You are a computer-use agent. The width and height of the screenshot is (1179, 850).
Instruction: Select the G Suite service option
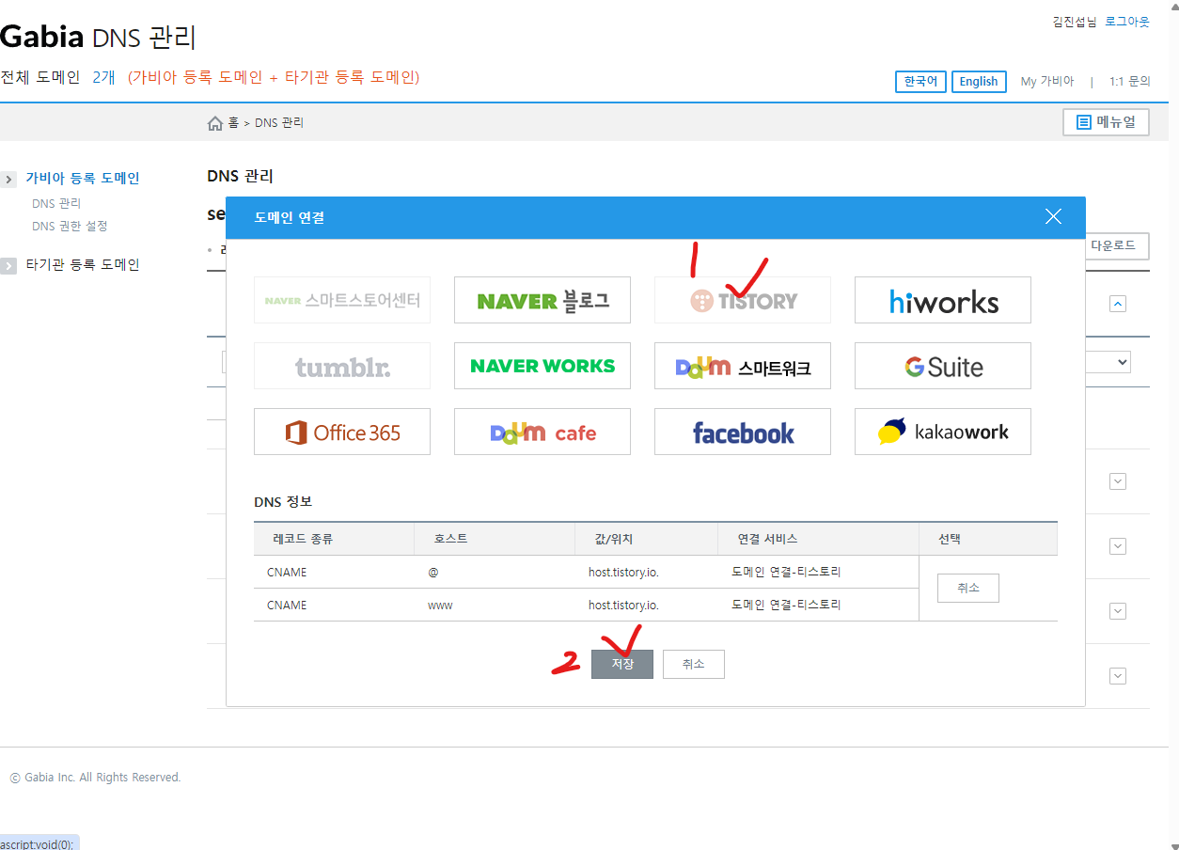point(942,365)
